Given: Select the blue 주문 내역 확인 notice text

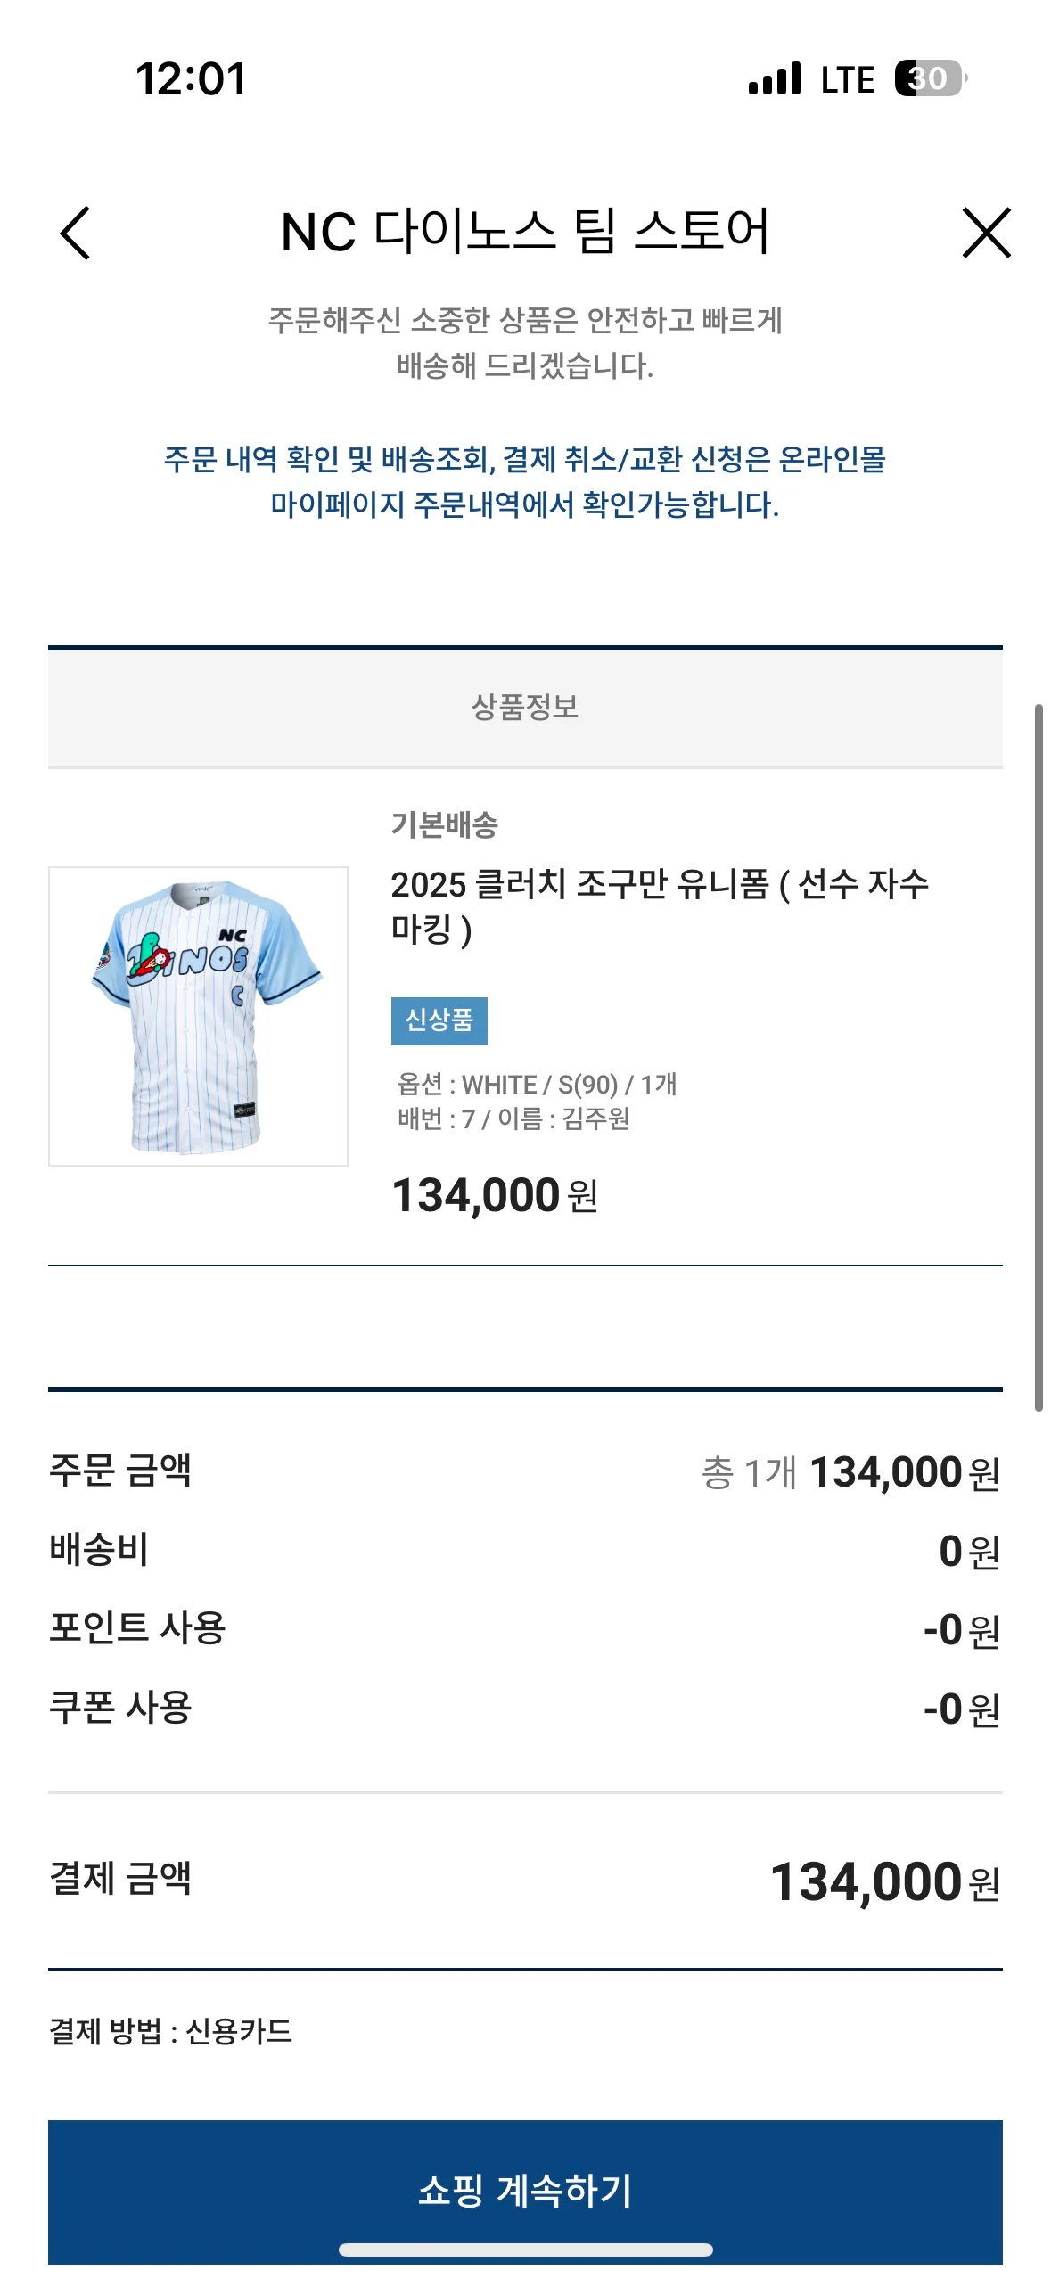Looking at the screenshot, I should [x=525, y=482].
